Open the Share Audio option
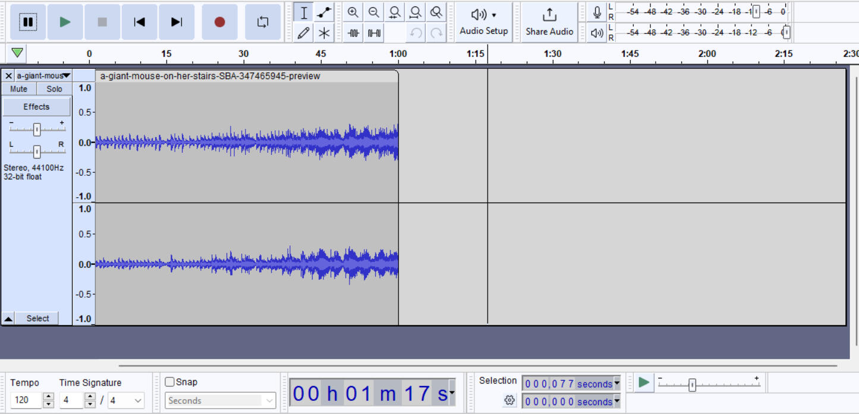Screen dimensions: 859x414 549,22
